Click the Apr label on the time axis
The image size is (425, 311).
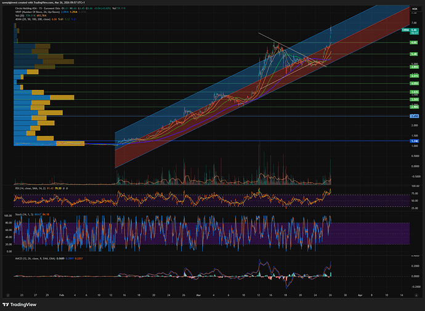[x=361, y=295]
